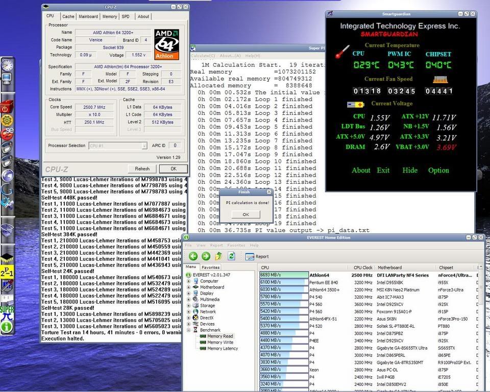Screen dimensions: 490x392
Task: Open the Report wizard in EVEREST toolbar
Action: [257, 257]
